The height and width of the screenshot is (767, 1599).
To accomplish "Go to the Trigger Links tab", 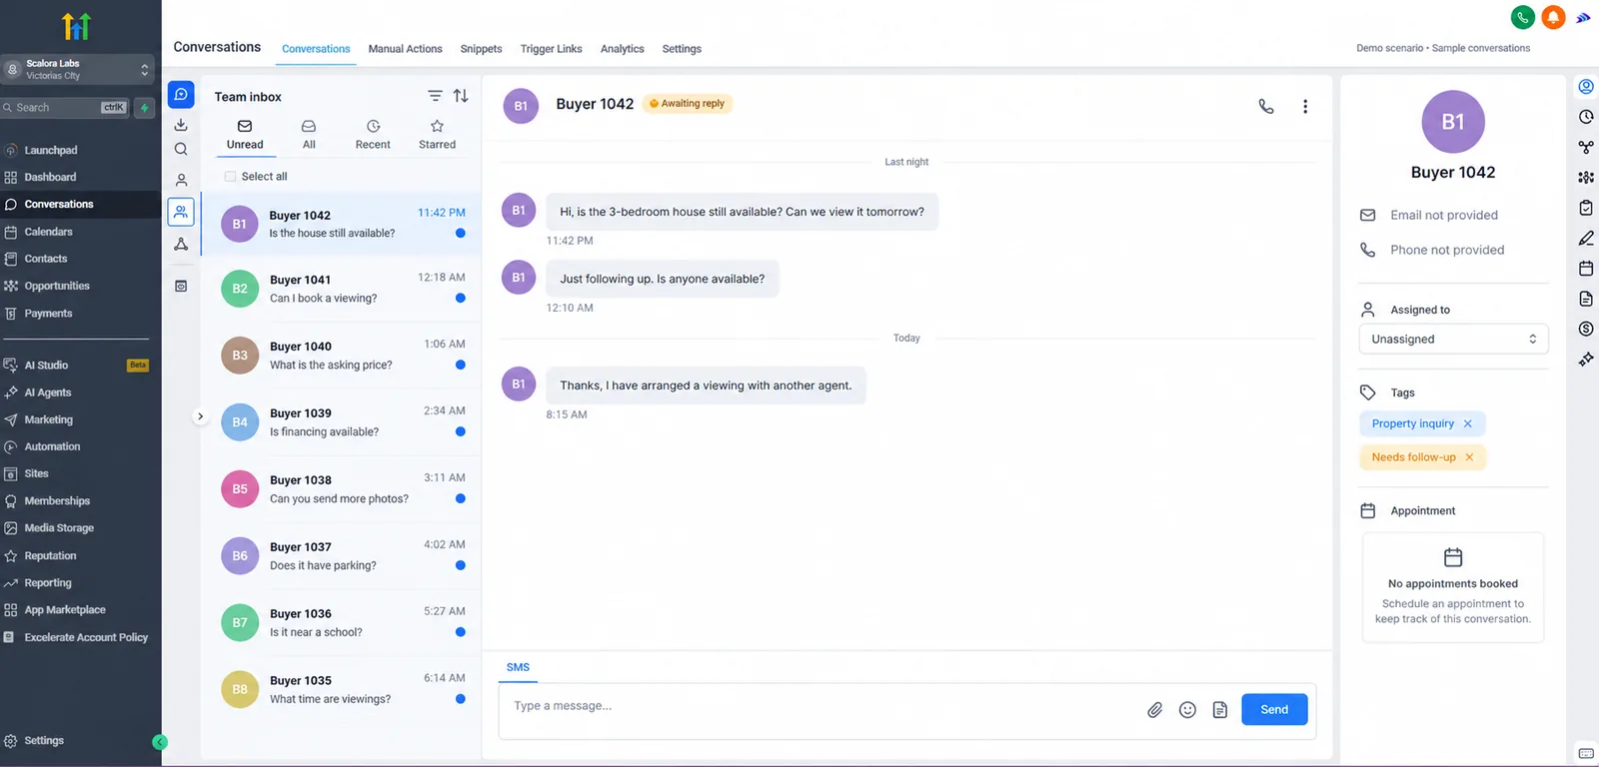I will point(551,49).
